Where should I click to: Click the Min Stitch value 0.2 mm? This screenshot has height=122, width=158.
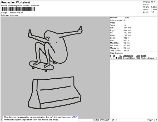127,45
